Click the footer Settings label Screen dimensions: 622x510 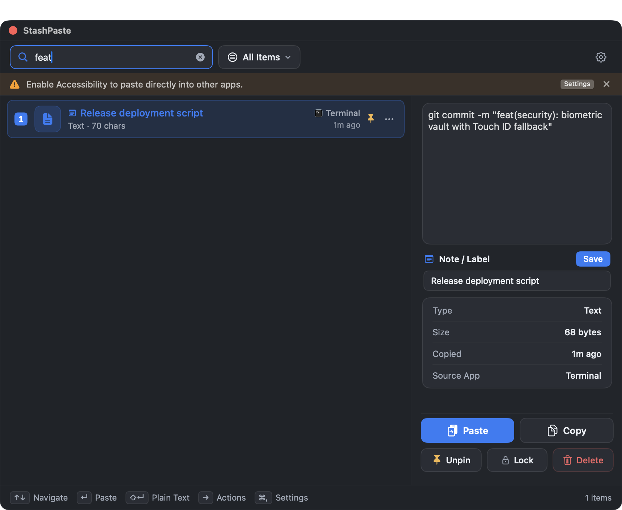tap(292, 498)
